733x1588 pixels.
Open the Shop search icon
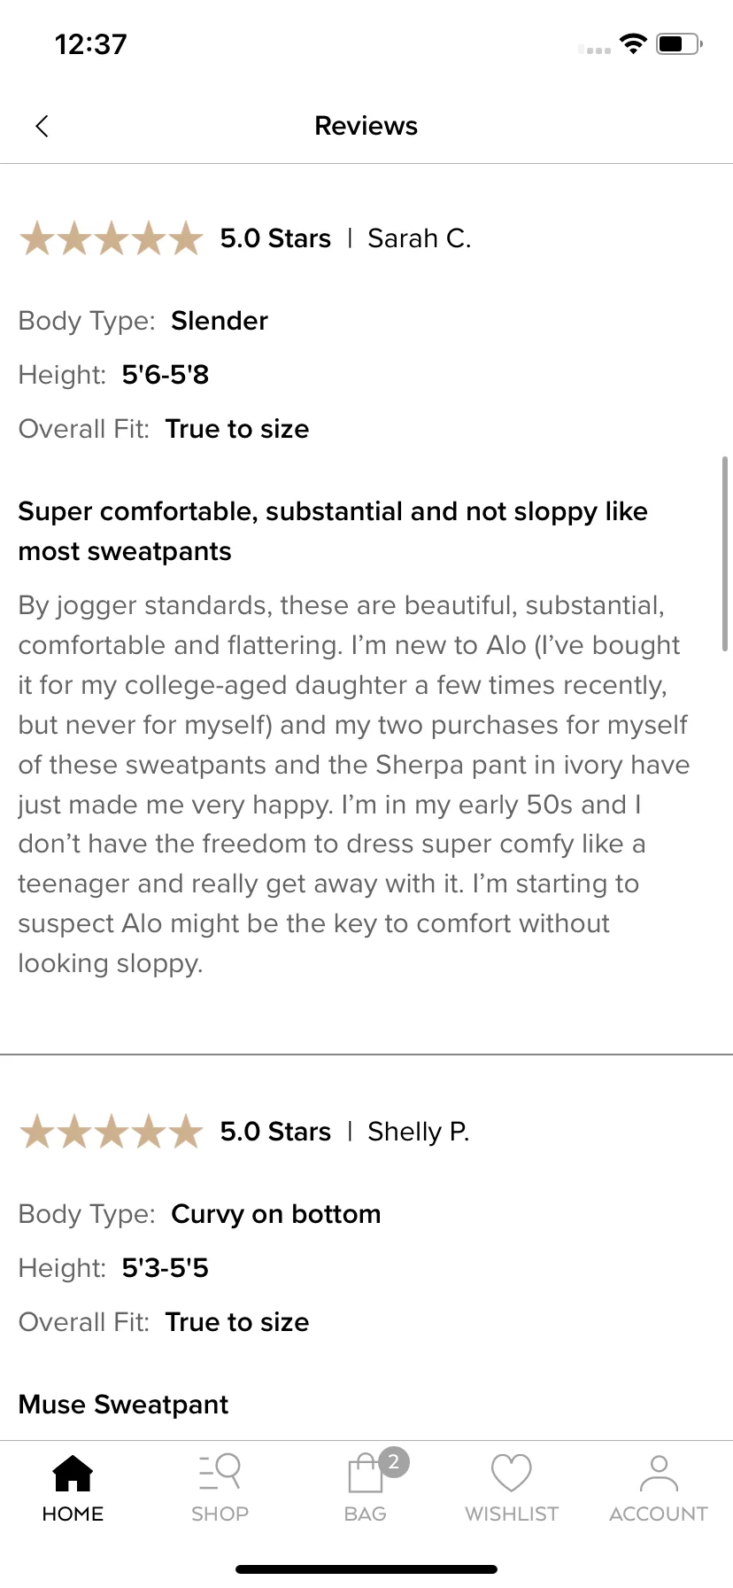pos(220,1473)
